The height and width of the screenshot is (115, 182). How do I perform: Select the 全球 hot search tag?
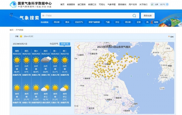(139, 22)
